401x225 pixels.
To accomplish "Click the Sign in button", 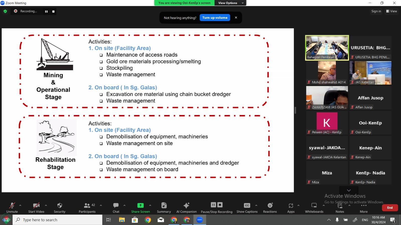I will pos(376,11).
